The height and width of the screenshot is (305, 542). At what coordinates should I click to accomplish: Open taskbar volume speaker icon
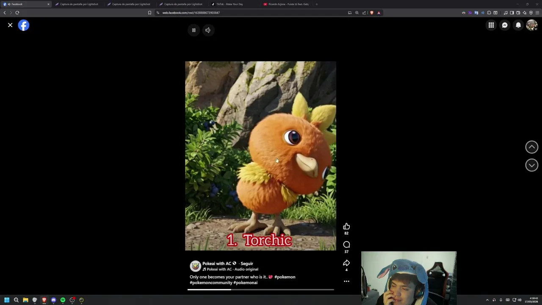pyautogui.click(x=520, y=300)
